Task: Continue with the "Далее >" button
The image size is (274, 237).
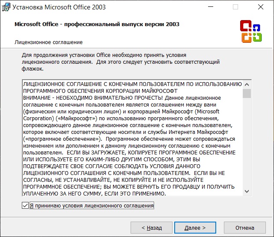Action: (x=195, y=228)
